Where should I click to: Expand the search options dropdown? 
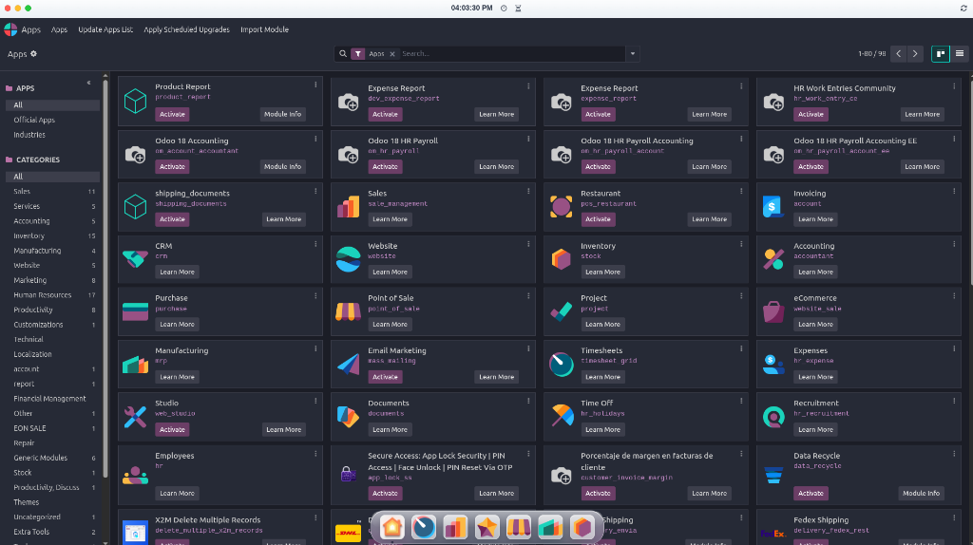click(632, 54)
